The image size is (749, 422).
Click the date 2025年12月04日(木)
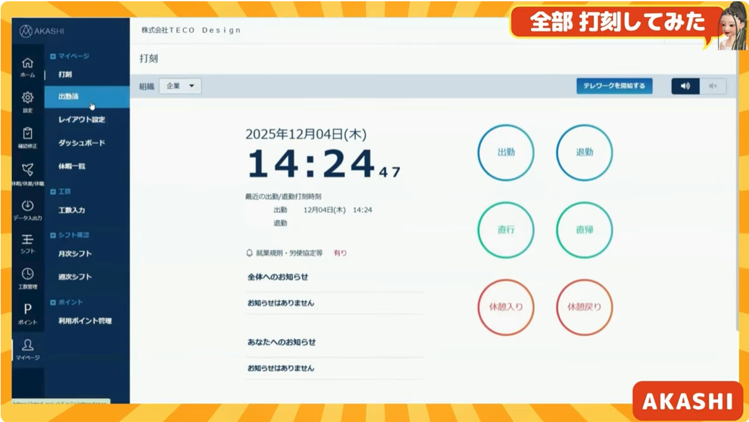[306, 134]
